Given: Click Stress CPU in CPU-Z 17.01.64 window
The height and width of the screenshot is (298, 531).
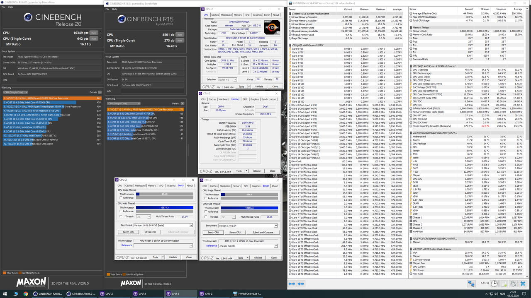Looking at the screenshot, I should click(x=235, y=232).
